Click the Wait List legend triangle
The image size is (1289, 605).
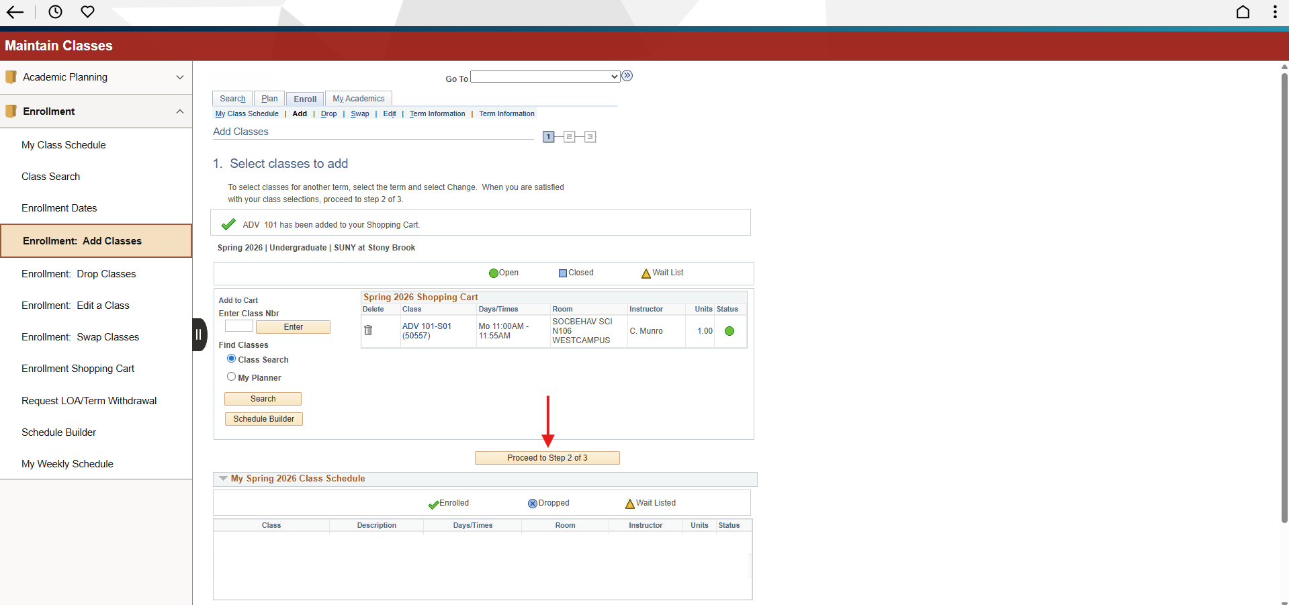(646, 273)
